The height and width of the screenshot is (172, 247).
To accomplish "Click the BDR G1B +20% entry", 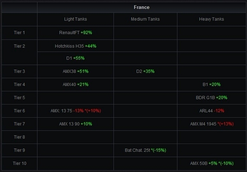I will pos(212,97).
